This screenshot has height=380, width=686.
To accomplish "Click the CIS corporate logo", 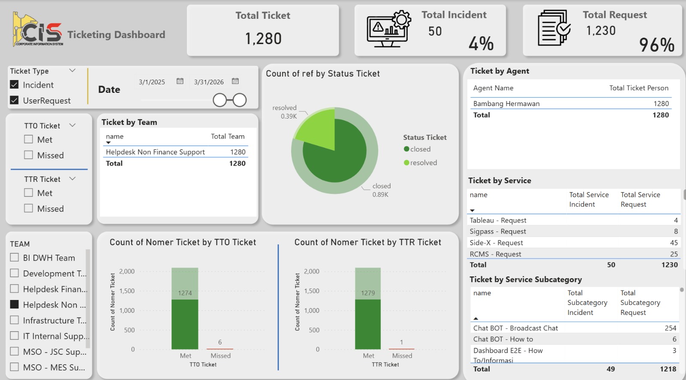I will click(38, 30).
